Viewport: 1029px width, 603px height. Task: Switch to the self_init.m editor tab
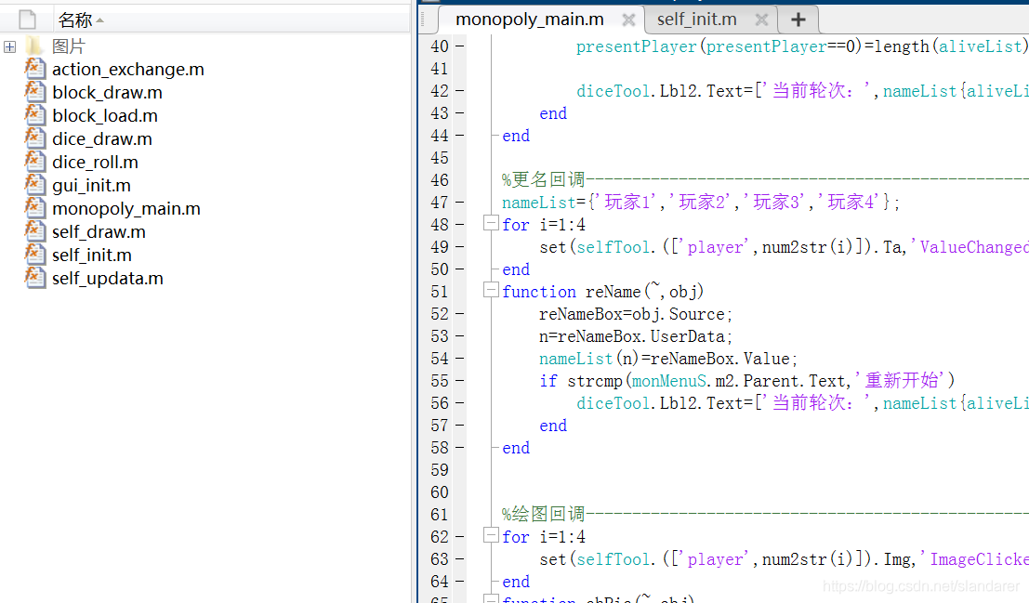pos(697,20)
